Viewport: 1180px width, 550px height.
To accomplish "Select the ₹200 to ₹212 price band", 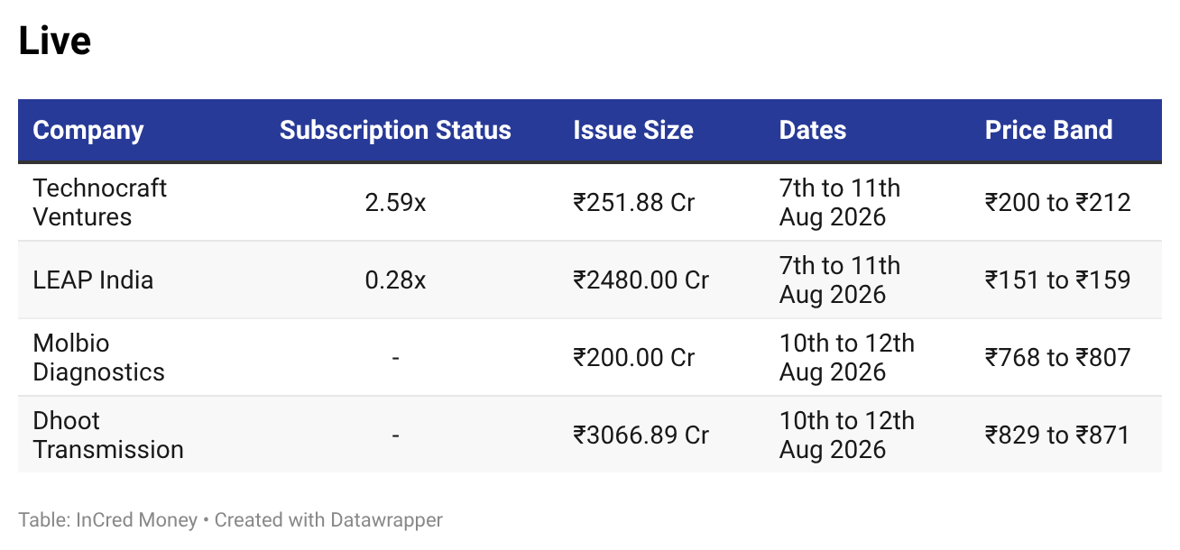I will [x=1057, y=202].
